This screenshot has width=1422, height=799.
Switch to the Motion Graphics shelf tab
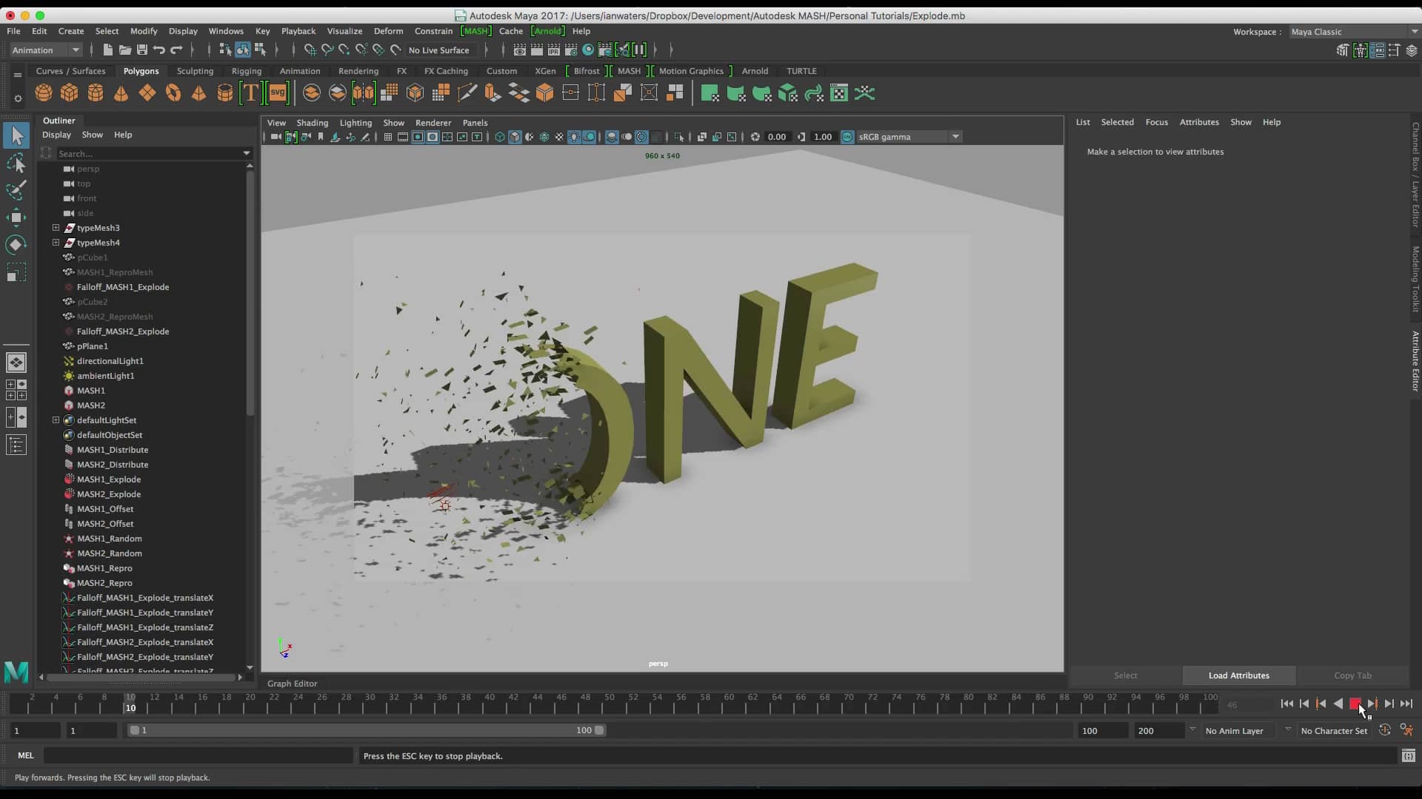pyautogui.click(x=691, y=71)
